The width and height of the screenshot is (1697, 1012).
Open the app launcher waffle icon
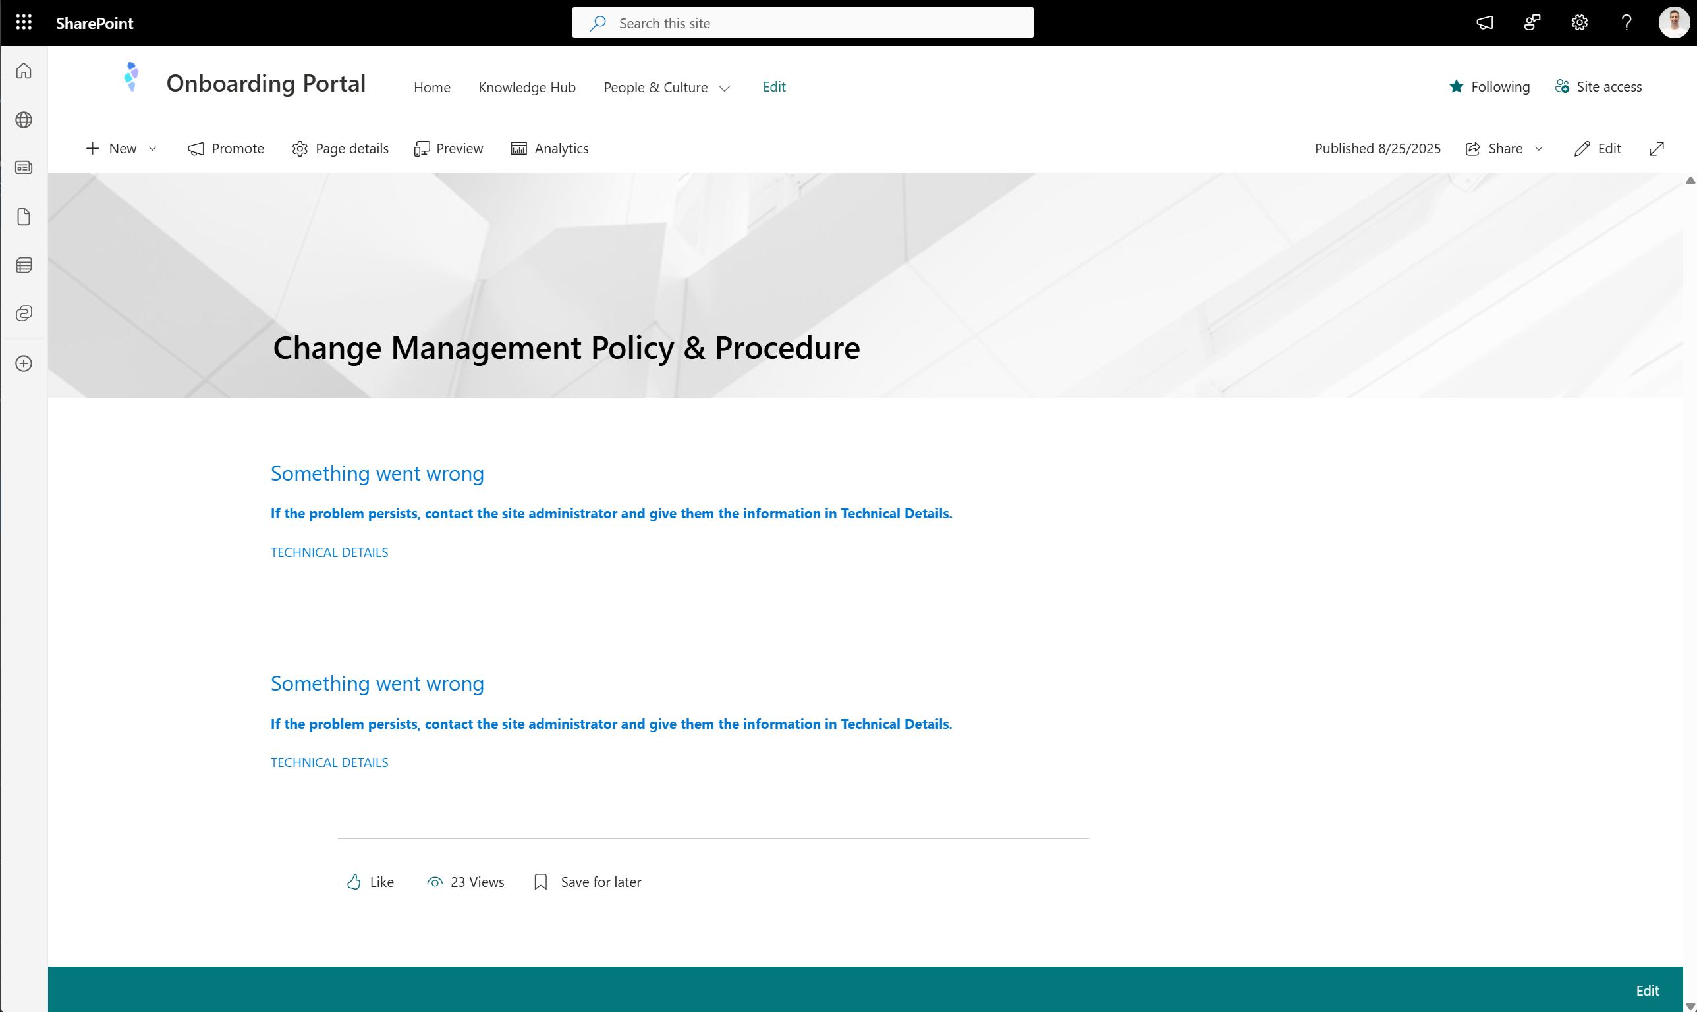click(x=24, y=22)
